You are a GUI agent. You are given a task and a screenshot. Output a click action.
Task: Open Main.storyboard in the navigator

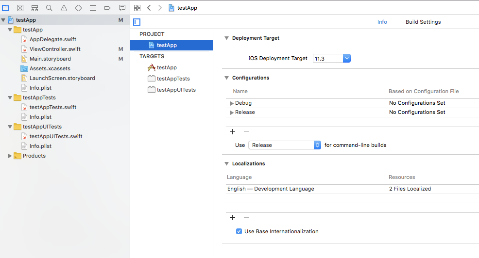50,59
